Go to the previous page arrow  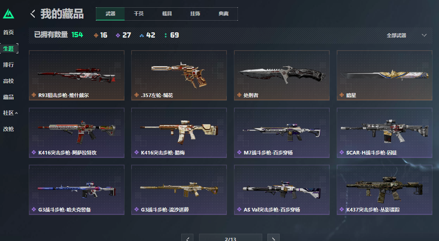coord(187,238)
